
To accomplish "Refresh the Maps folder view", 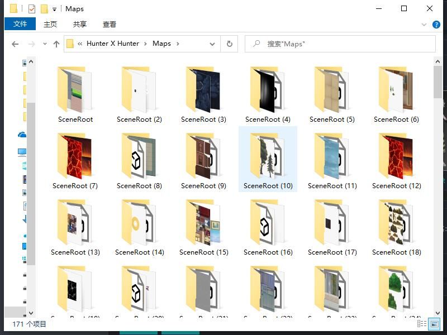I will click(229, 44).
